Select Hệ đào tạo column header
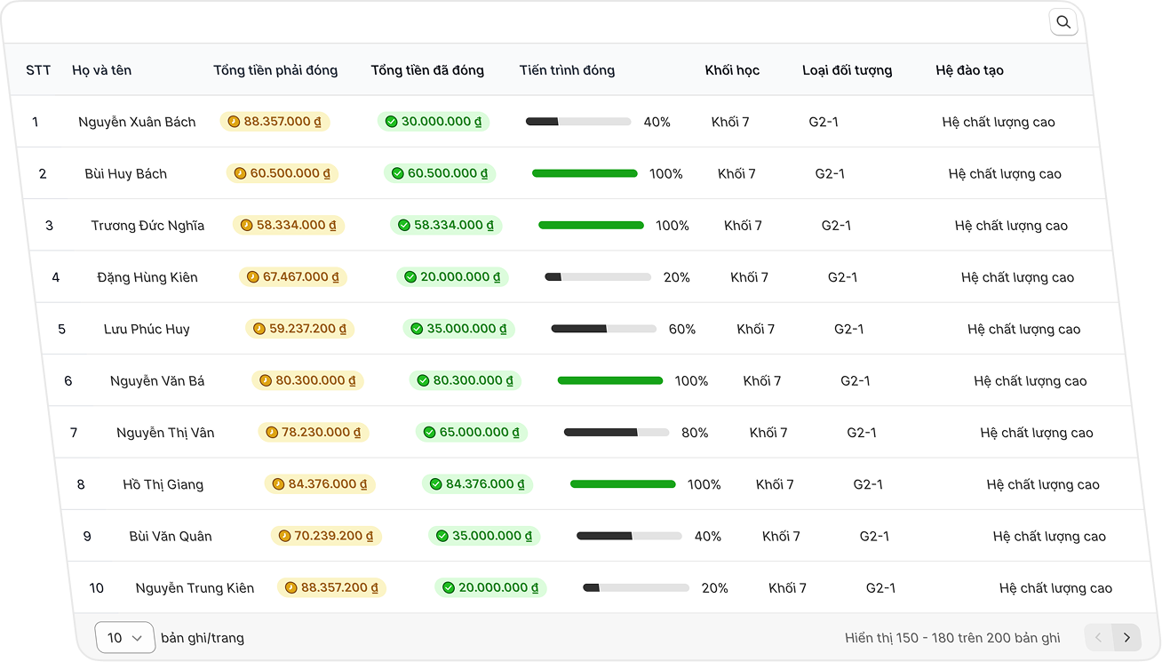This screenshot has height=662, width=1162. coord(969,70)
